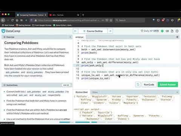The height and width of the screenshot is (136, 181).
Task: Open the From Google Chrome bookmarks folder
Action: pos(42,25)
